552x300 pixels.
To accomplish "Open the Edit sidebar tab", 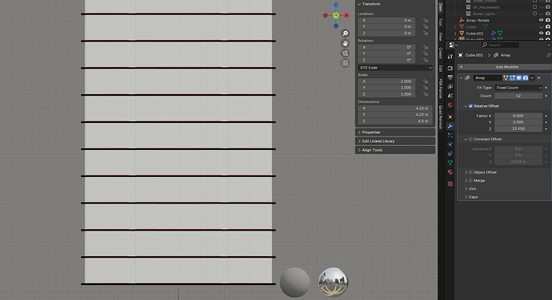I will pyautogui.click(x=441, y=69).
